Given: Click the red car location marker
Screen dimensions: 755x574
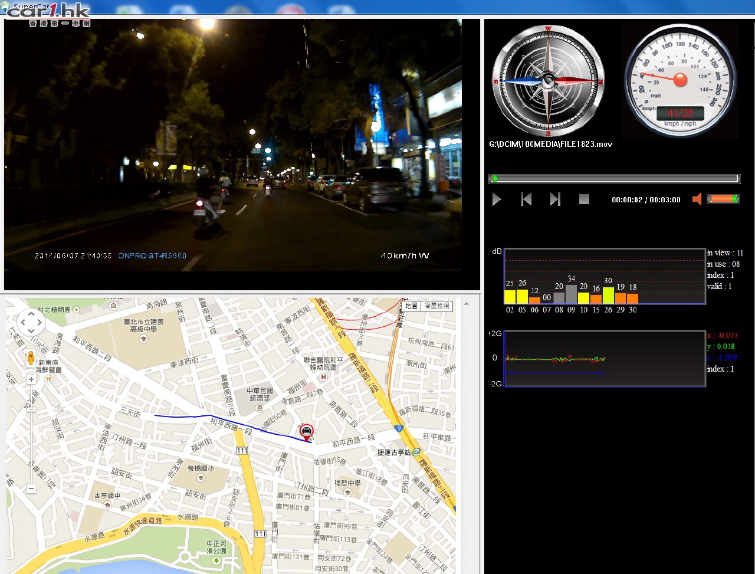Looking at the screenshot, I should (x=307, y=431).
